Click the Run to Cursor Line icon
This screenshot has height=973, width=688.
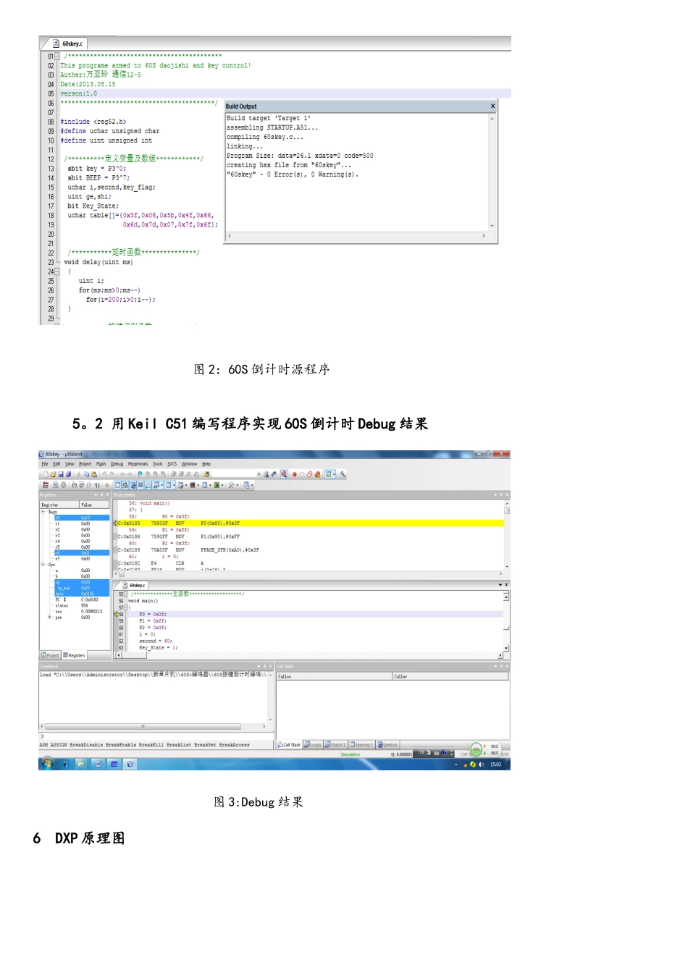(96, 485)
